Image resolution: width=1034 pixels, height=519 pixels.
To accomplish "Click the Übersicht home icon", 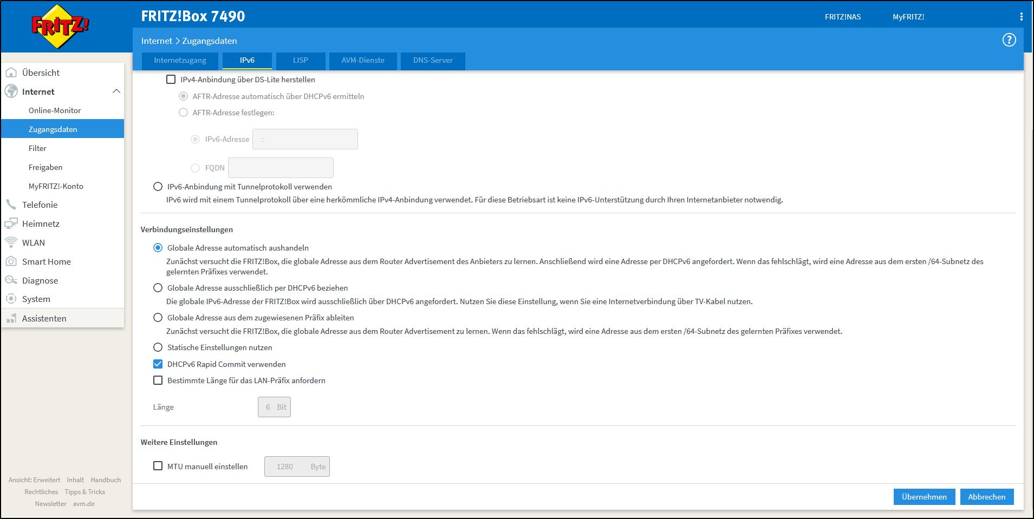I will [x=11, y=73].
